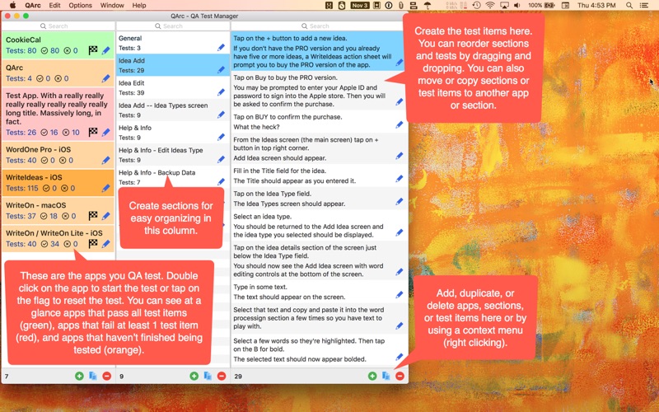Screen dimensions: 659x412
Task: Select the CookieCal app row
Action: (58, 45)
